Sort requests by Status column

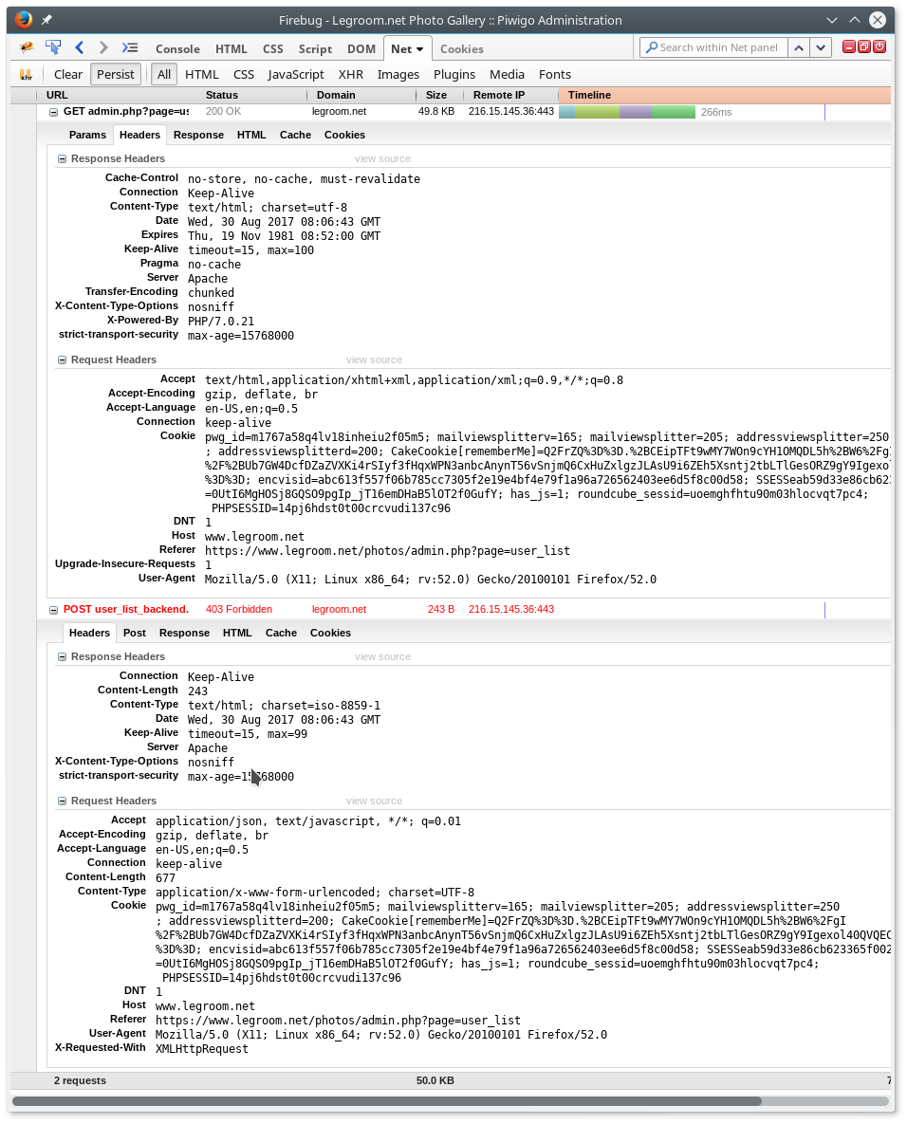[254, 96]
